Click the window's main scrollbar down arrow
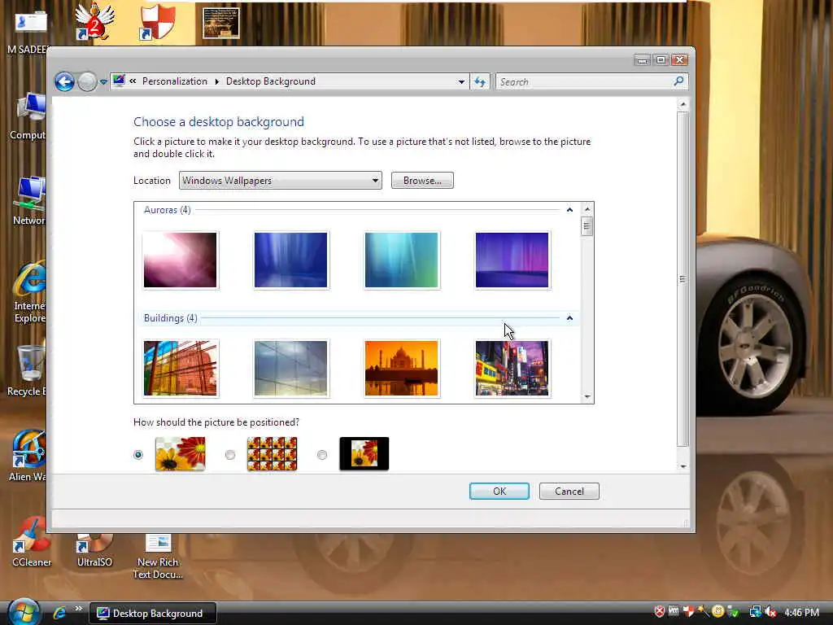 683,466
